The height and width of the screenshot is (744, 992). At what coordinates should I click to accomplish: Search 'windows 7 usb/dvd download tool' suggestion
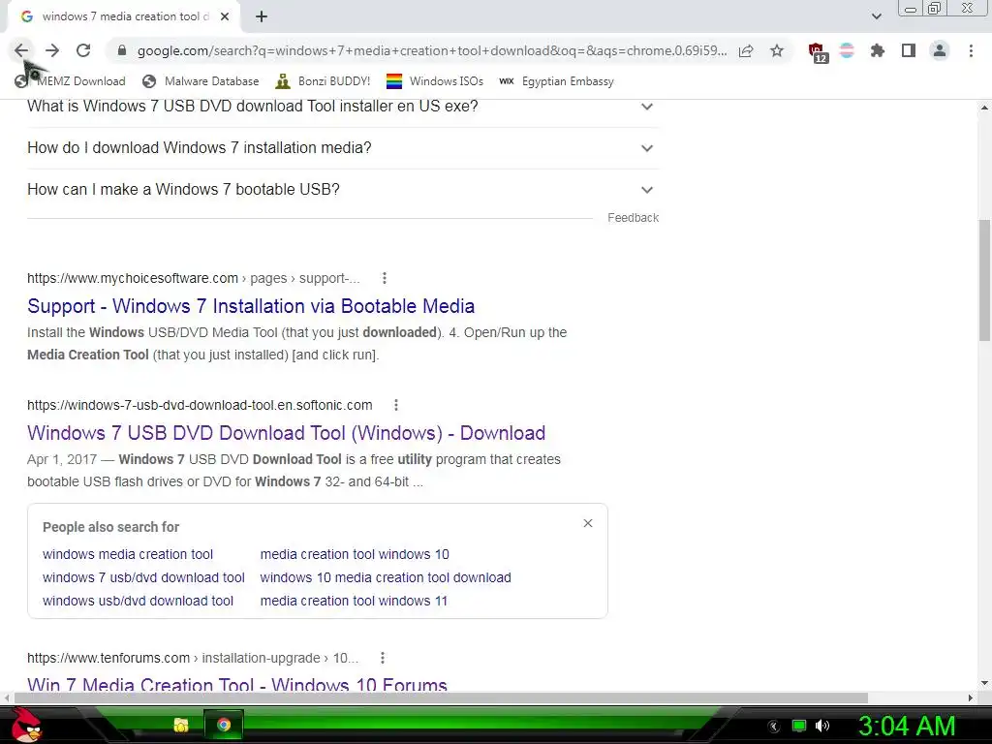[x=143, y=577]
